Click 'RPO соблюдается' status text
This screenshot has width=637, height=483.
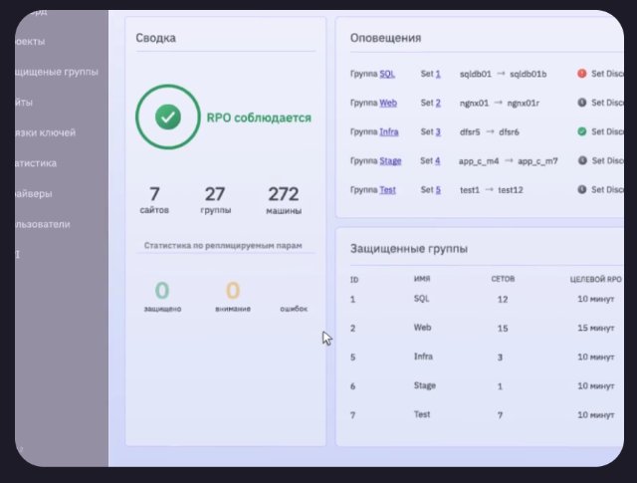(259, 118)
